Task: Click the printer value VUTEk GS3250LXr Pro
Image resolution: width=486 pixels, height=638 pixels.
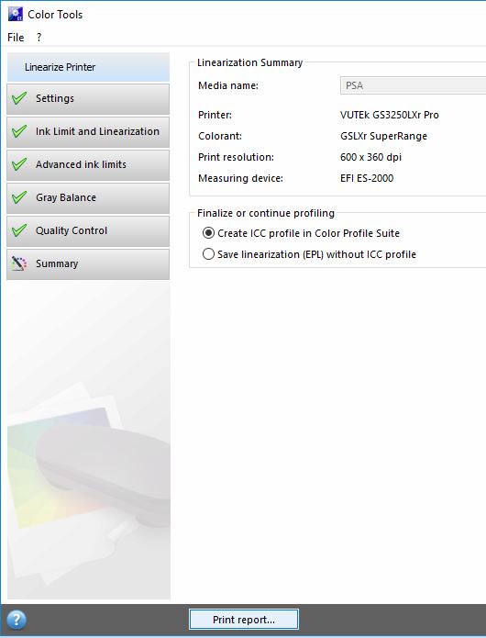Action: [x=390, y=115]
